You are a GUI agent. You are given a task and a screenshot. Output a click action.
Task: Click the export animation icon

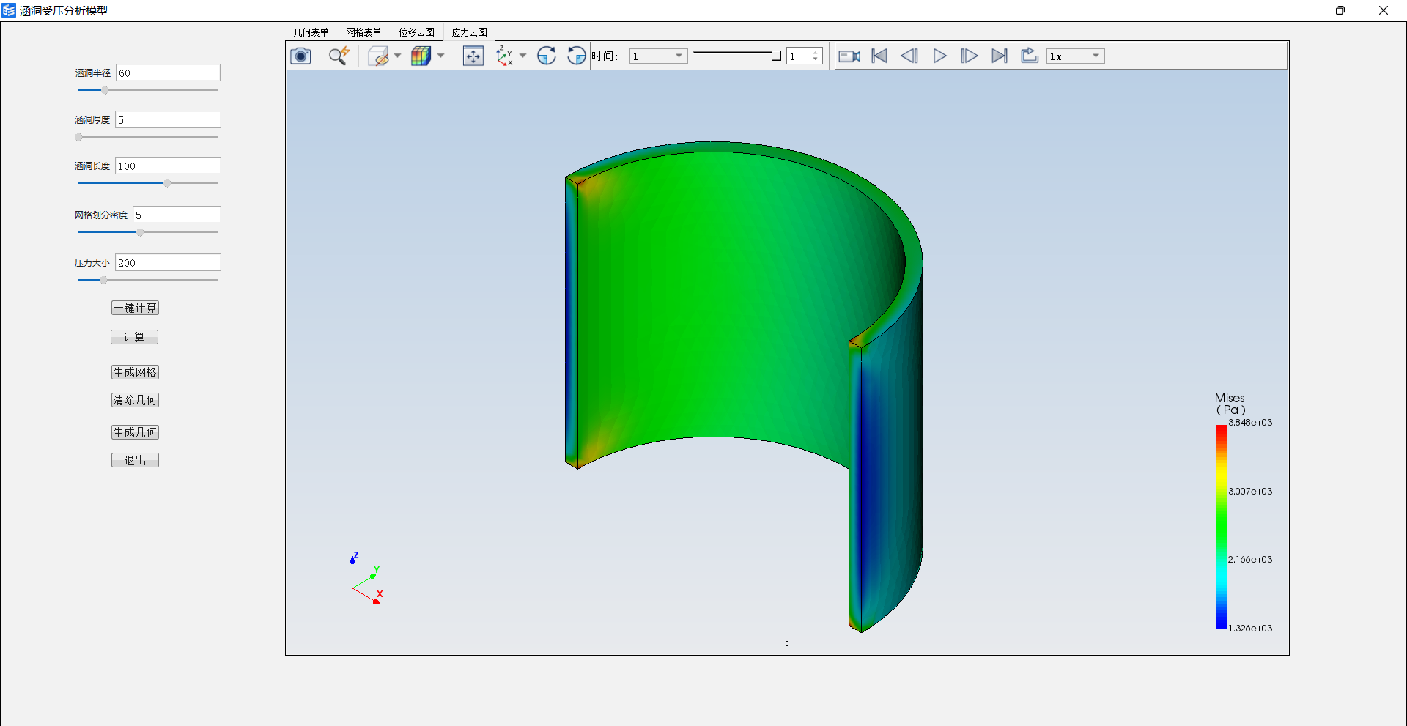(1030, 56)
